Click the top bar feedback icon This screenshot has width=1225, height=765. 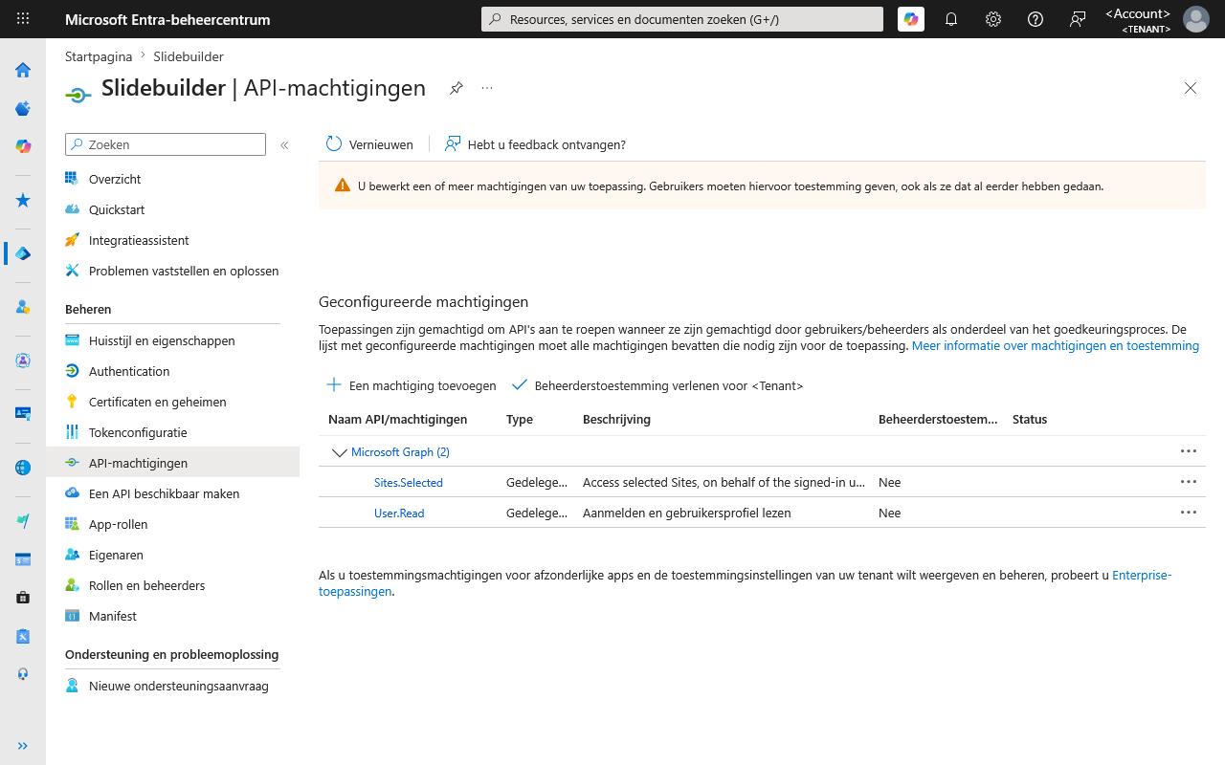coord(1078,19)
